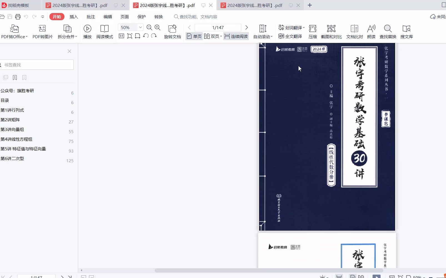Click the fit width icon
The width and height of the screenshot is (446, 278).
tap(137, 36)
